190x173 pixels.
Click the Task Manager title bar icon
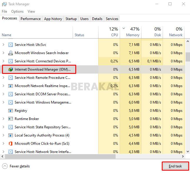4,4
